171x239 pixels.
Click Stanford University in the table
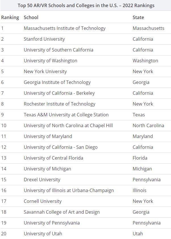pyautogui.click(x=44, y=39)
